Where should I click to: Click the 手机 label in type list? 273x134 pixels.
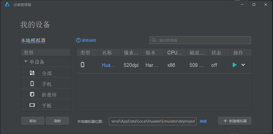(47, 84)
